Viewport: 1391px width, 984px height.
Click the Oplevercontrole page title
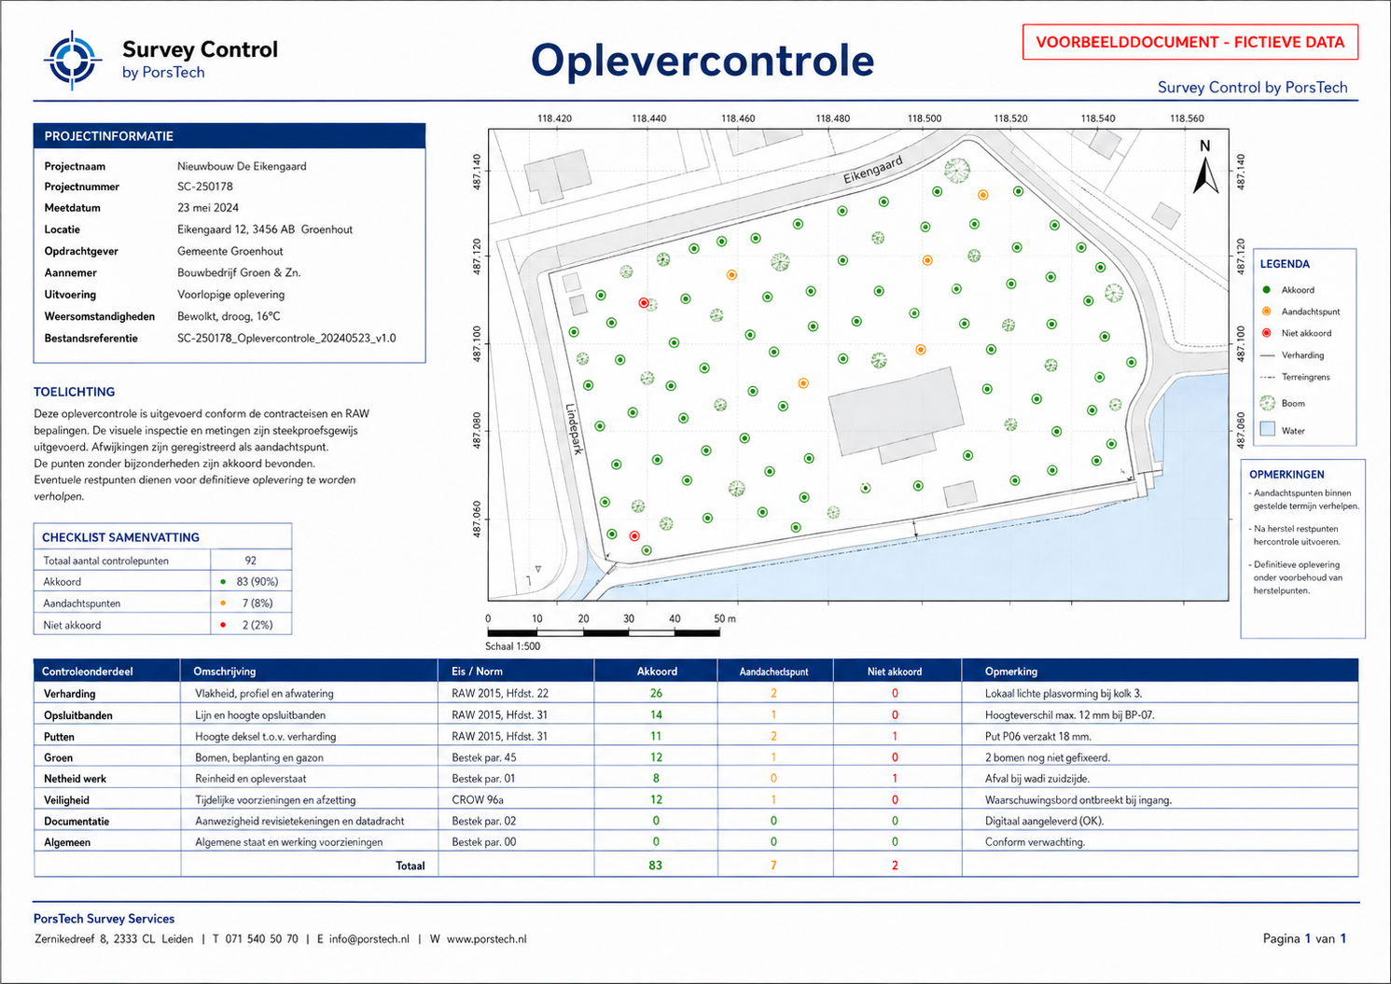[x=702, y=61]
